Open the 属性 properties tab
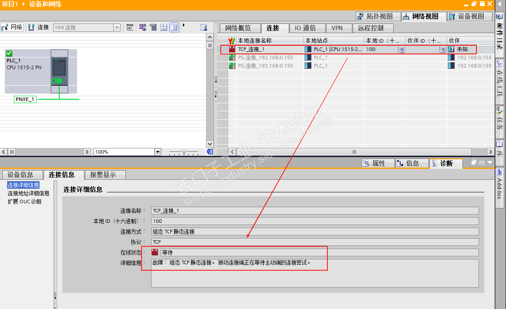506x309 pixels. tap(378, 163)
